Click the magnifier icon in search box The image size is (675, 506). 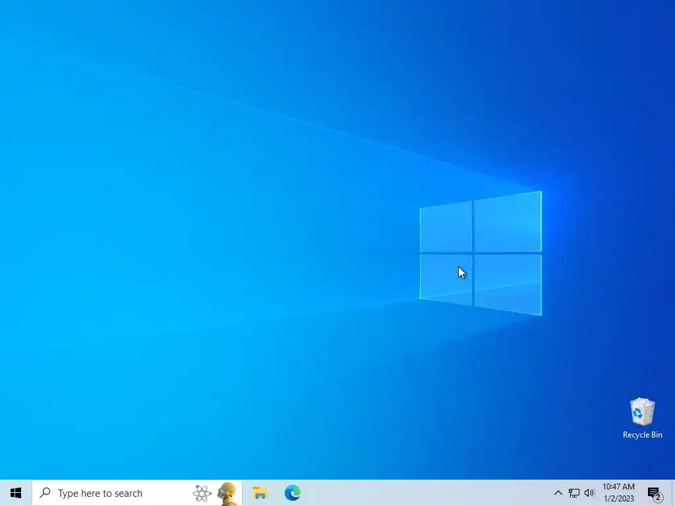(45, 493)
